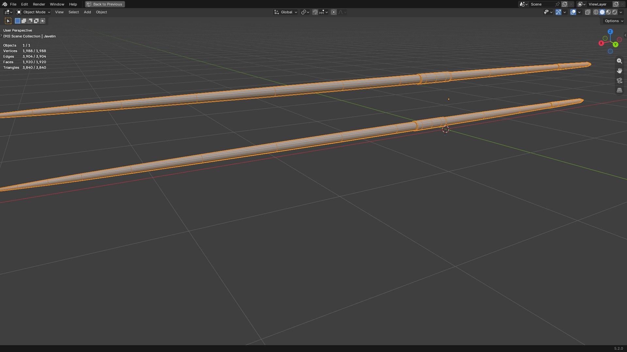This screenshot has height=352, width=627.
Task: Open the viewport shading options dropdown arrow
Action: pos(621,12)
